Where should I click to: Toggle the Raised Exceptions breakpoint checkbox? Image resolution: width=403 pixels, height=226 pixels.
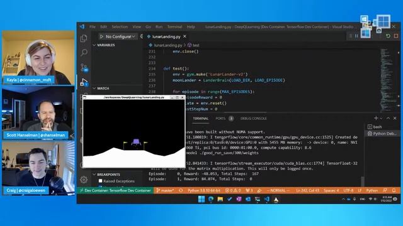click(x=101, y=181)
